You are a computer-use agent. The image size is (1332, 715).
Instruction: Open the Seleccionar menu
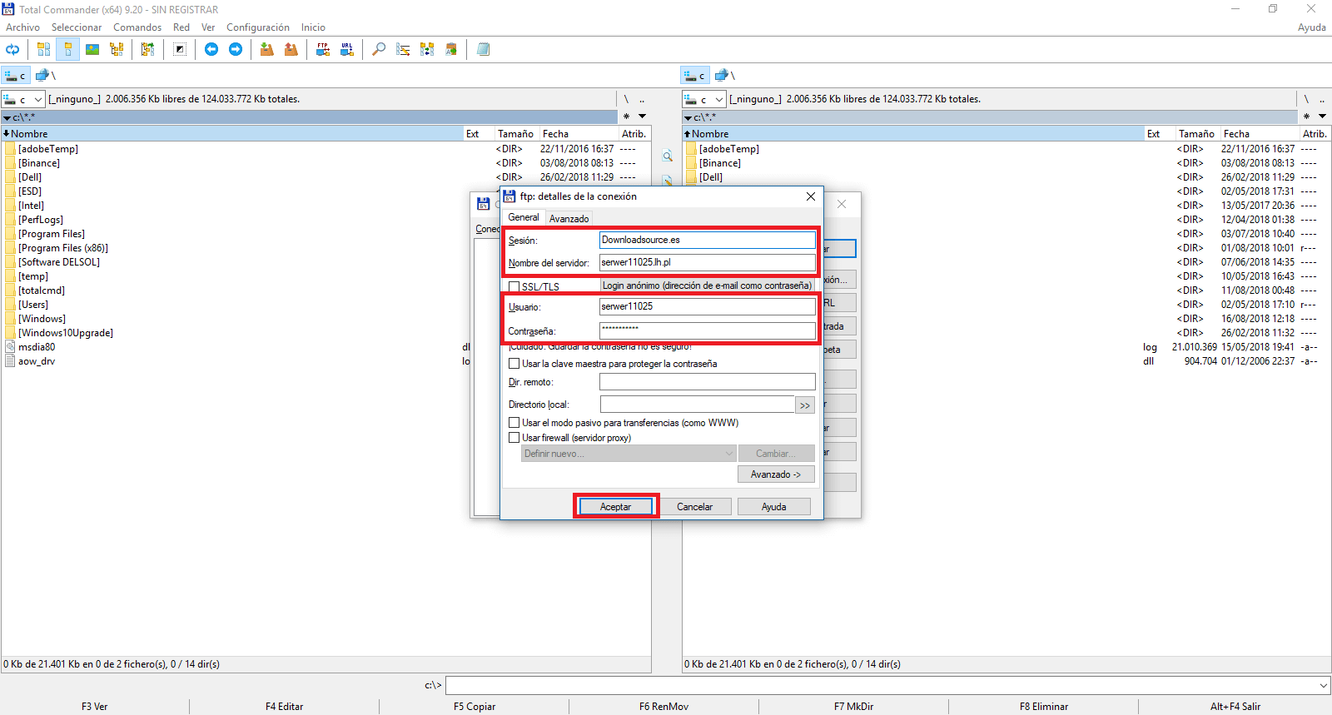click(77, 27)
